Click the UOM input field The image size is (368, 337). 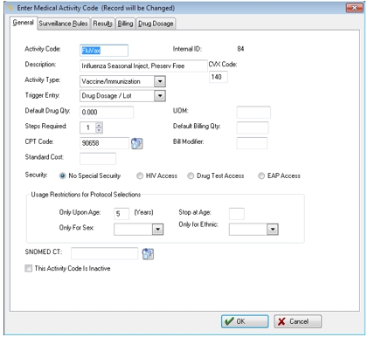pyautogui.click(x=253, y=112)
